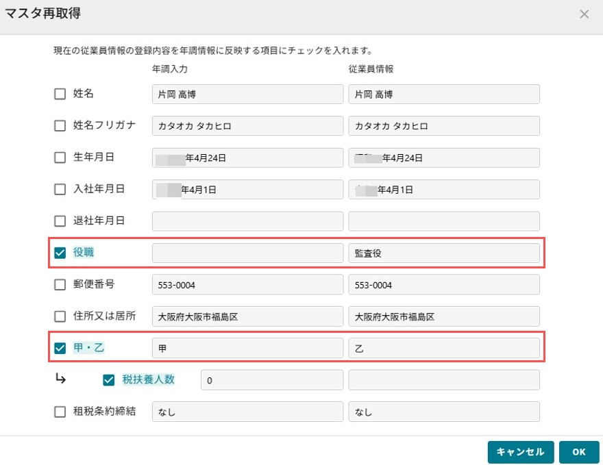Screen dimensions: 603x465
Task: Click 年調入力 郵便番号 field 553-0004
Action: tap(247, 285)
